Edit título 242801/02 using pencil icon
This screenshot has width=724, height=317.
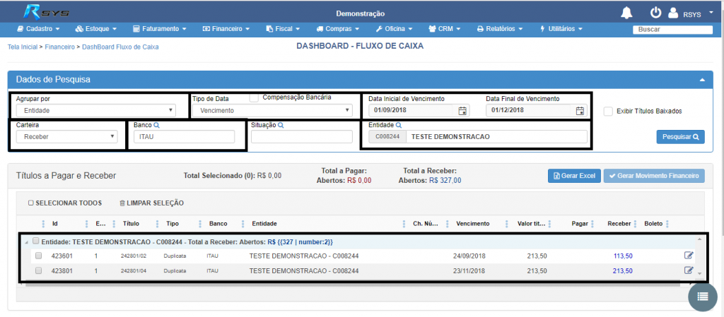[x=689, y=256]
